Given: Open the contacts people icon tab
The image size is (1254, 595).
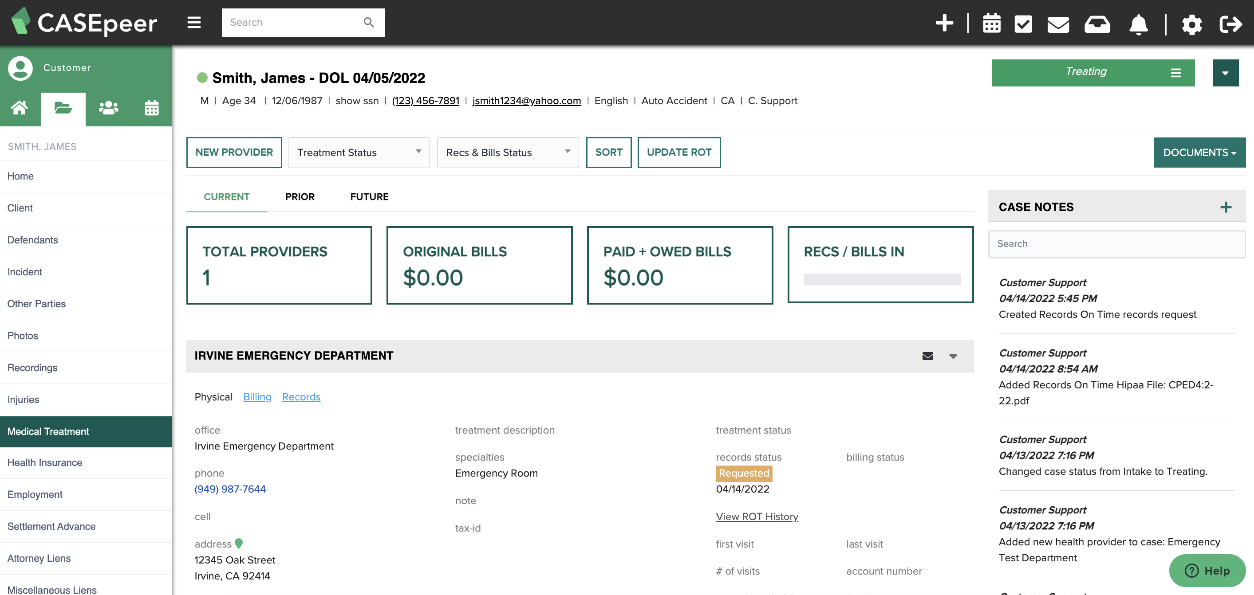Looking at the screenshot, I should point(108,108).
